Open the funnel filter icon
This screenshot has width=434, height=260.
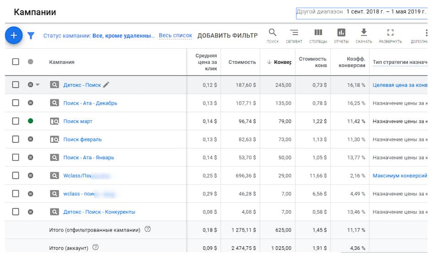coord(31,35)
